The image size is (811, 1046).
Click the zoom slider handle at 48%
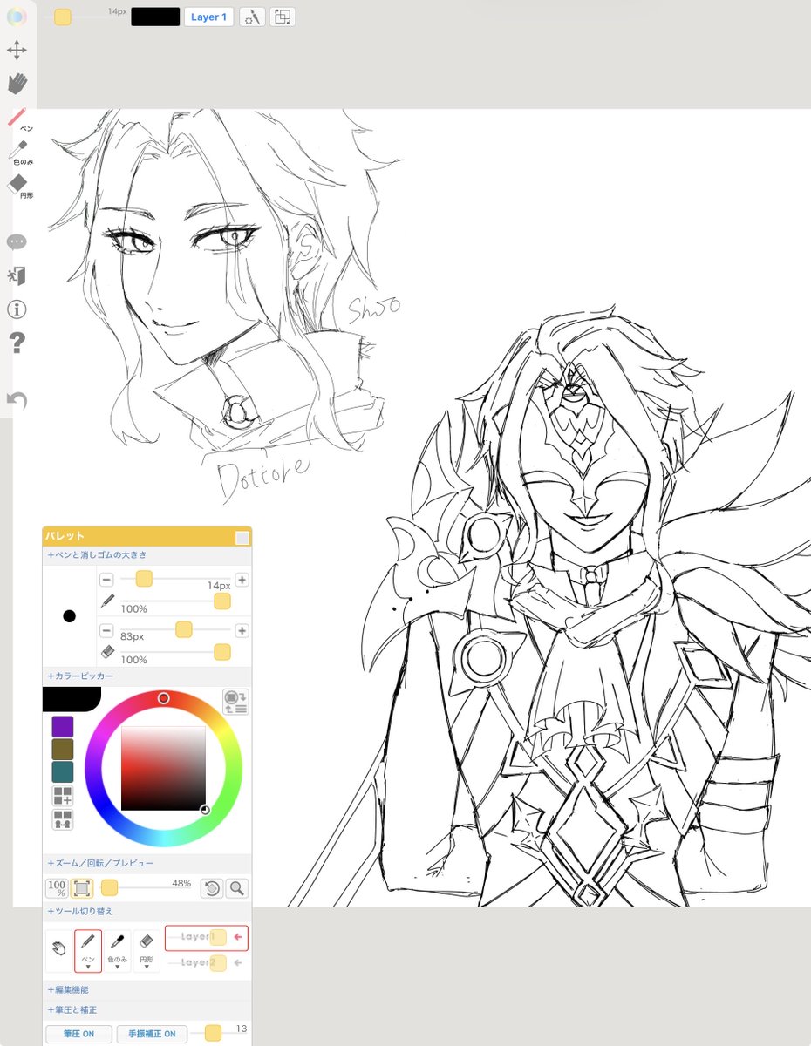109,888
